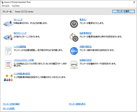The height and width of the screenshot is (112, 137).
Task: Click the インク残量通知設定 ink drops icon
Action: 8,78
